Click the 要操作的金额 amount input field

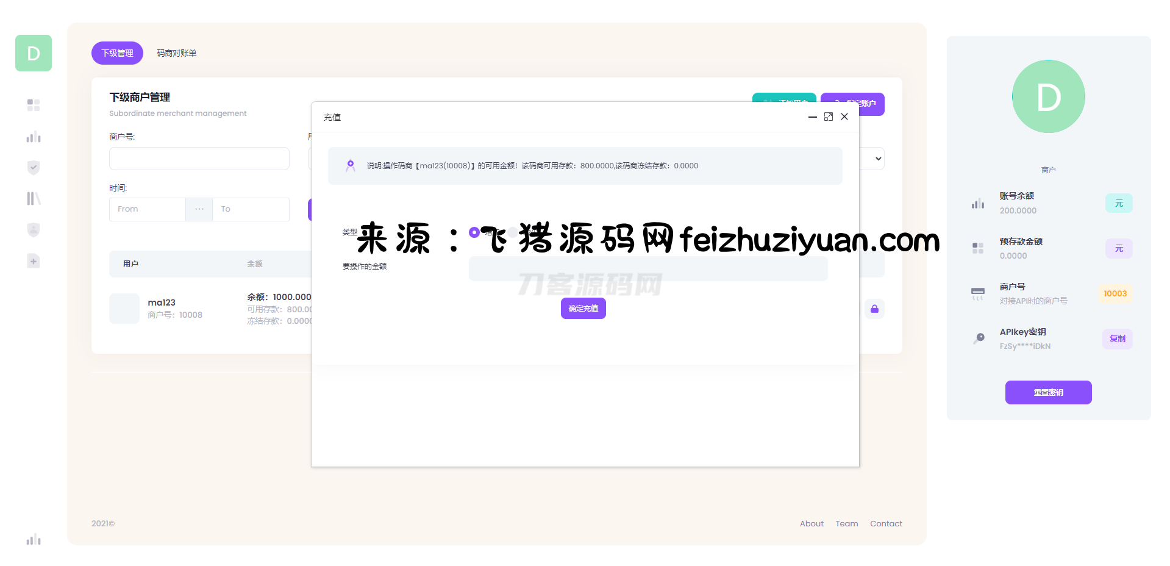click(647, 268)
